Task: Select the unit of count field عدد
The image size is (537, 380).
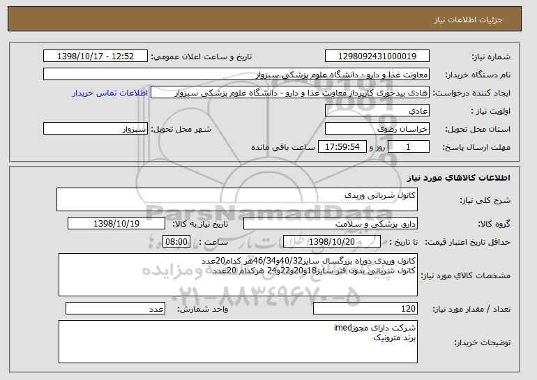Action: tap(115, 308)
